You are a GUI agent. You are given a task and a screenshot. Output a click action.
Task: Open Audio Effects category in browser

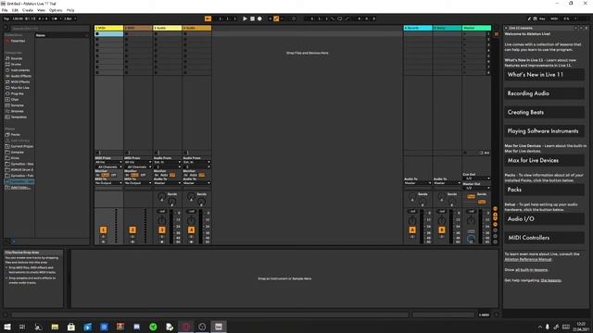coord(20,76)
